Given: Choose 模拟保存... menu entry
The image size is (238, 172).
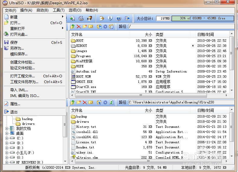Looking at the screenshot, I should (35, 54).
